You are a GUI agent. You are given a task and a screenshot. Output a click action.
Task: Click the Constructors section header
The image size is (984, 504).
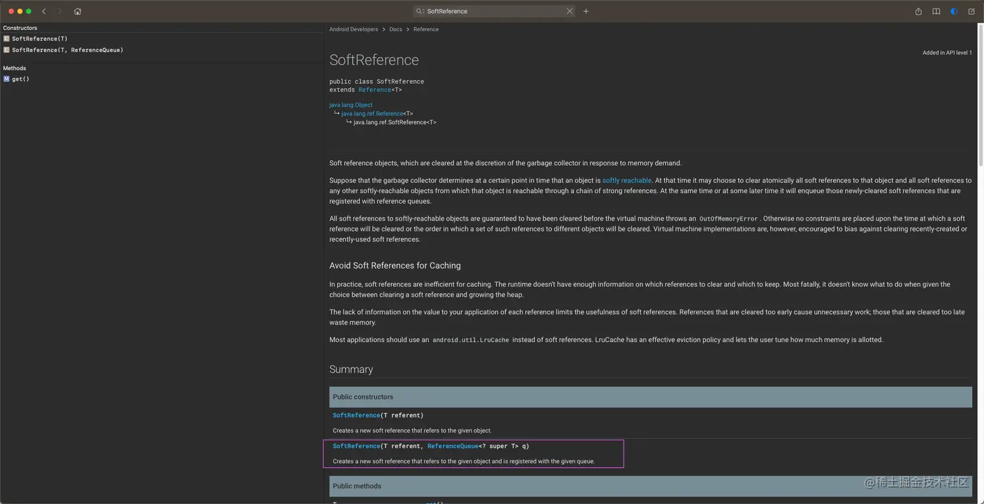[x=20, y=28]
